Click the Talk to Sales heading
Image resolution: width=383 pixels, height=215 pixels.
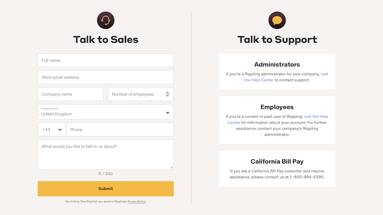pyautogui.click(x=105, y=39)
